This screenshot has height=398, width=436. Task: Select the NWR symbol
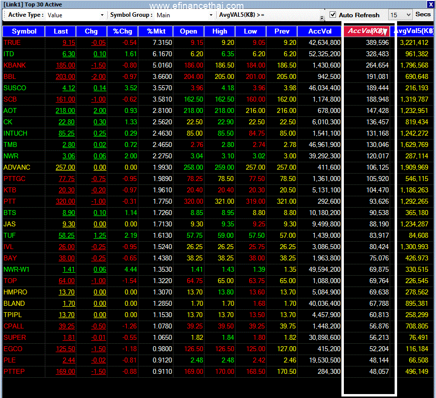(x=11, y=156)
